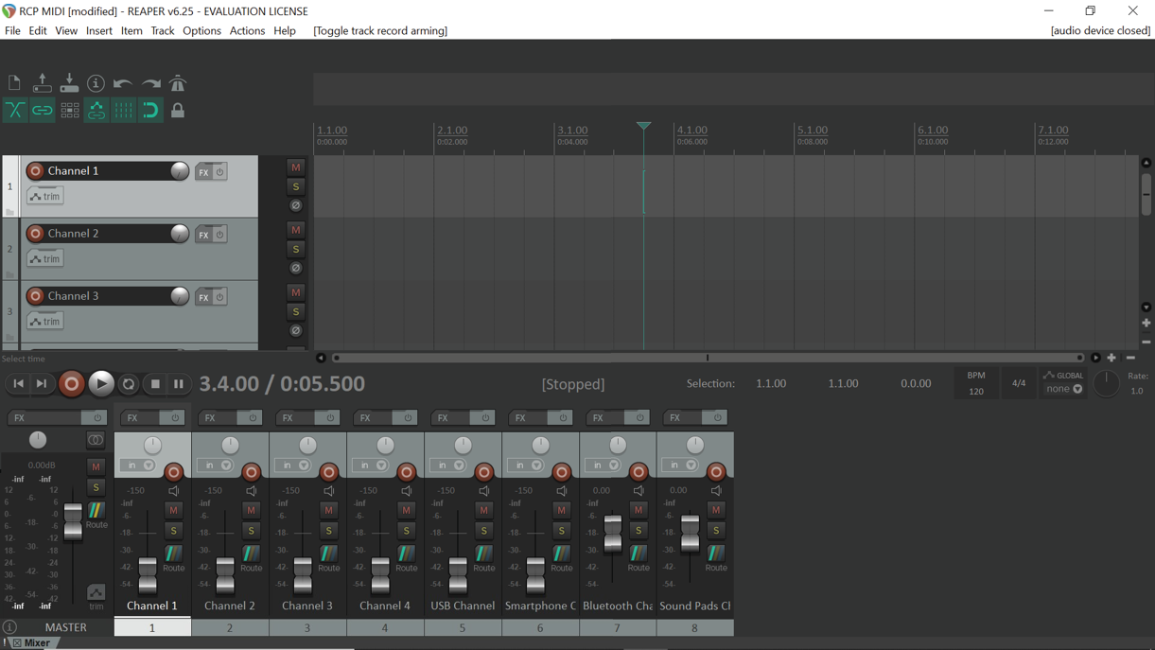1155x650 pixels.
Task: Click the undo arrow icon
Action: tap(123, 83)
